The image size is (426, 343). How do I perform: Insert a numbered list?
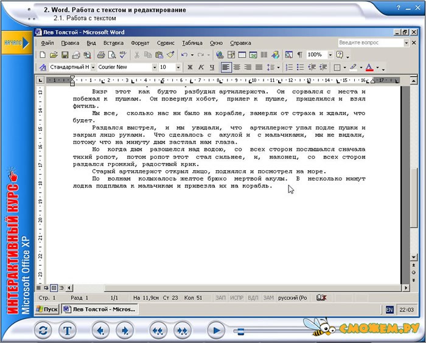(289, 68)
